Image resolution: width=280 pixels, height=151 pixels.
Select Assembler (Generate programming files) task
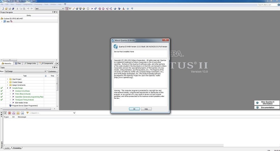pos(29,97)
